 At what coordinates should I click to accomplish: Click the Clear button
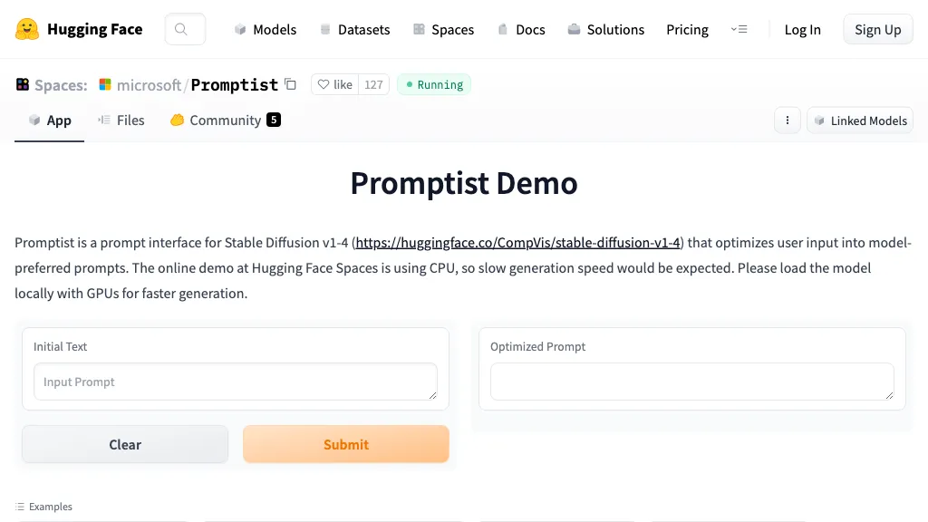coord(125,444)
